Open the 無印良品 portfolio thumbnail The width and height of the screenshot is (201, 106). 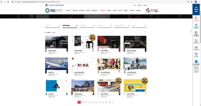click(x=83, y=65)
